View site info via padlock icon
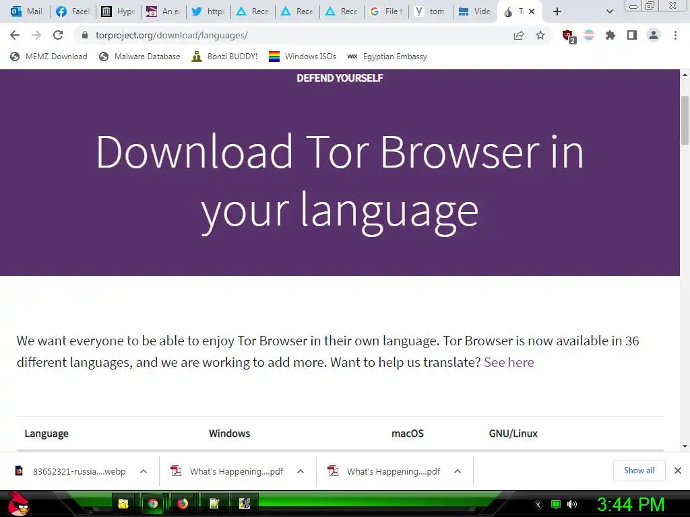The image size is (690, 517). [x=85, y=35]
